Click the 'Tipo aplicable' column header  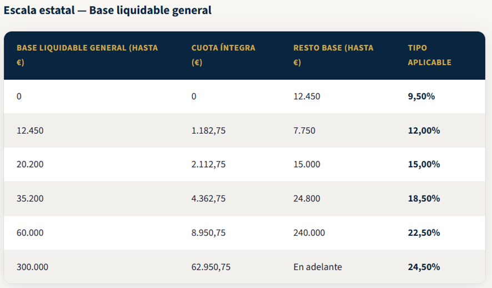coord(429,55)
